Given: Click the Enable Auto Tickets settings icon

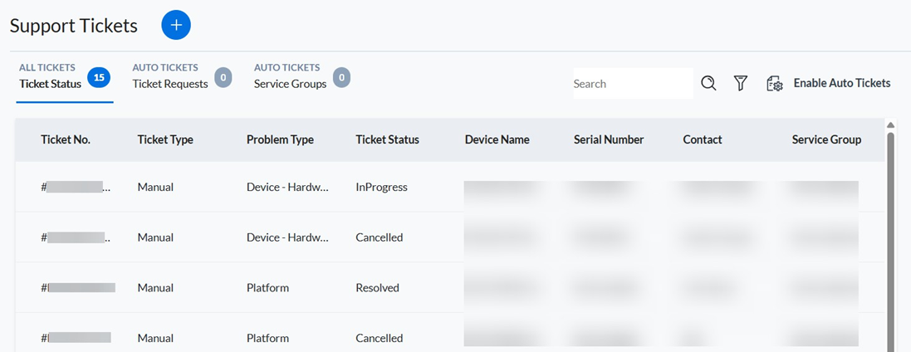Looking at the screenshot, I should coord(775,84).
